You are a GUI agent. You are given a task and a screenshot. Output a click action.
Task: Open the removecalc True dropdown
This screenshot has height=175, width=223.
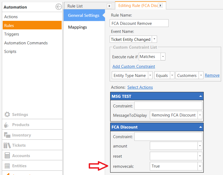[200, 166]
